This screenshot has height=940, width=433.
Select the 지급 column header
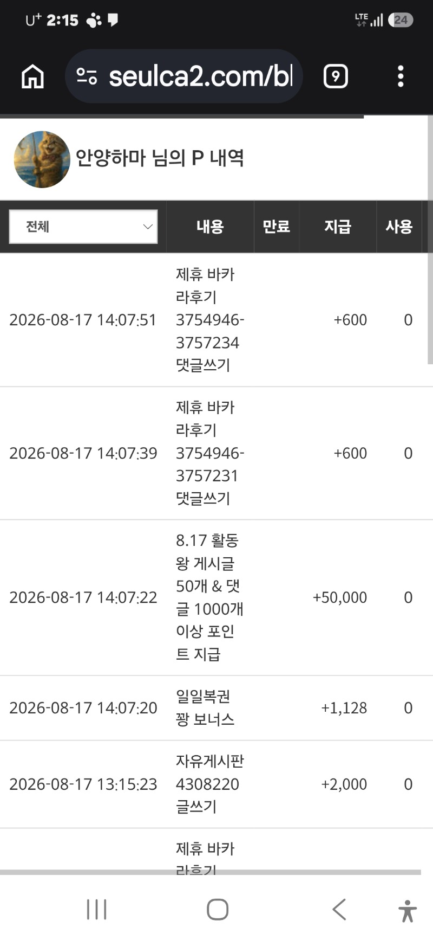point(338,227)
